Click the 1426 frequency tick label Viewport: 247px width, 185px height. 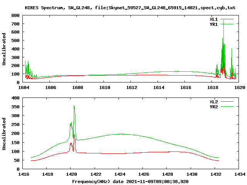pos(144,174)
